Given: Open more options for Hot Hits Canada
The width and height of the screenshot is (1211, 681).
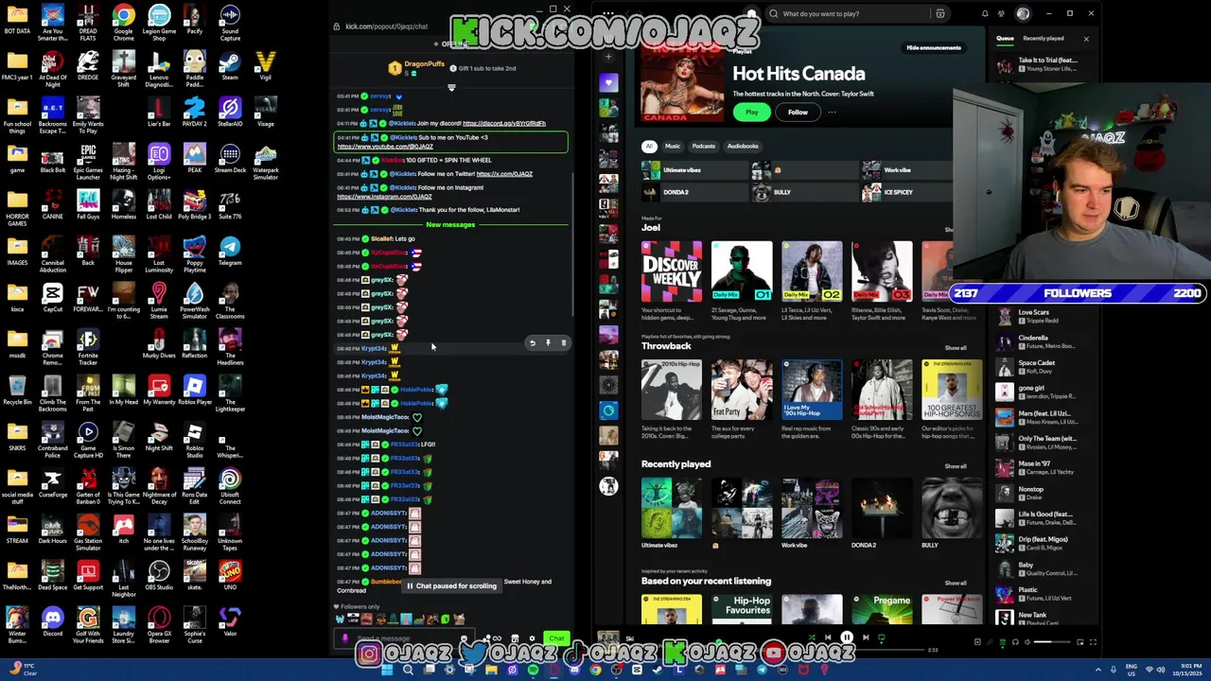Looking at the screenshot, I should (x=832, y=112).
